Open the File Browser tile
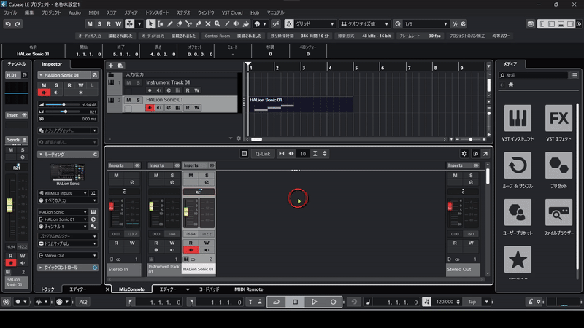The image size is (584, 328). [558, 212]
